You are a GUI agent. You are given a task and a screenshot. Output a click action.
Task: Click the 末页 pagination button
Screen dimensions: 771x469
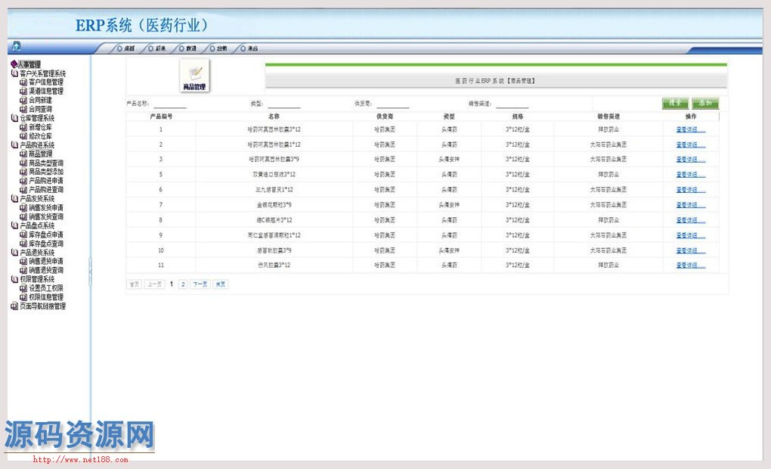tap(220, 284)
